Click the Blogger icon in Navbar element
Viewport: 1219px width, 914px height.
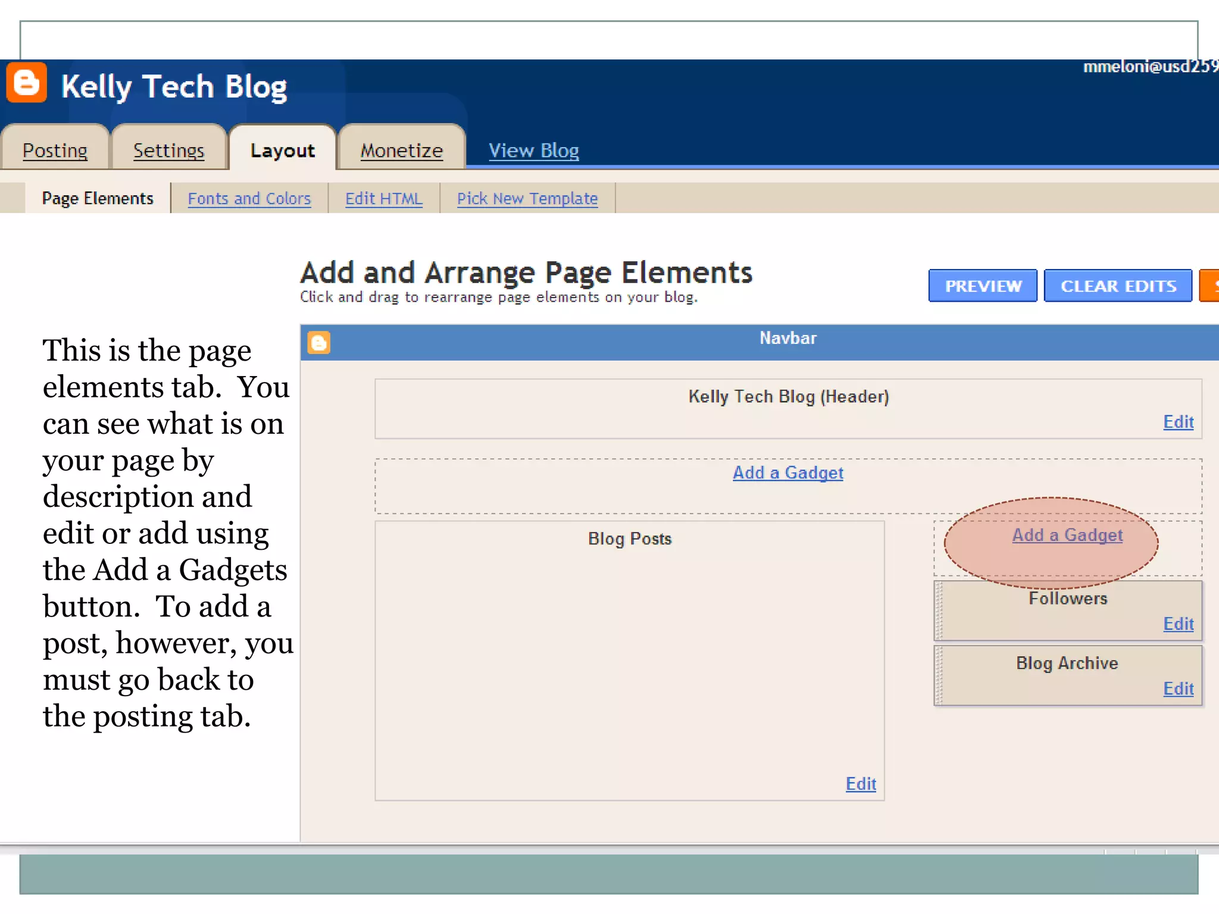pos(319,343)
